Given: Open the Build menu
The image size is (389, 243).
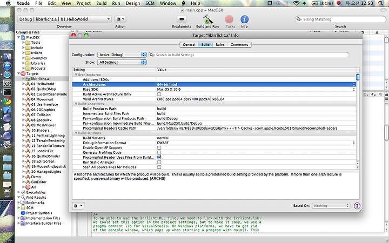Looking at the screenshot, I should [x=101, y=3].
